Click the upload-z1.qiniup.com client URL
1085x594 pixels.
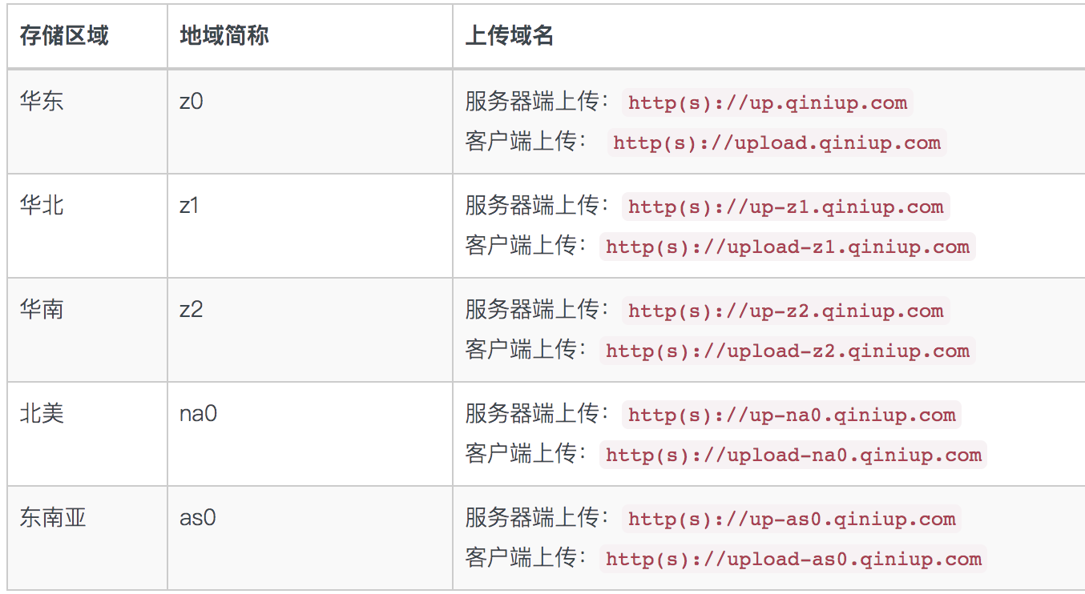tap(787, 247)
